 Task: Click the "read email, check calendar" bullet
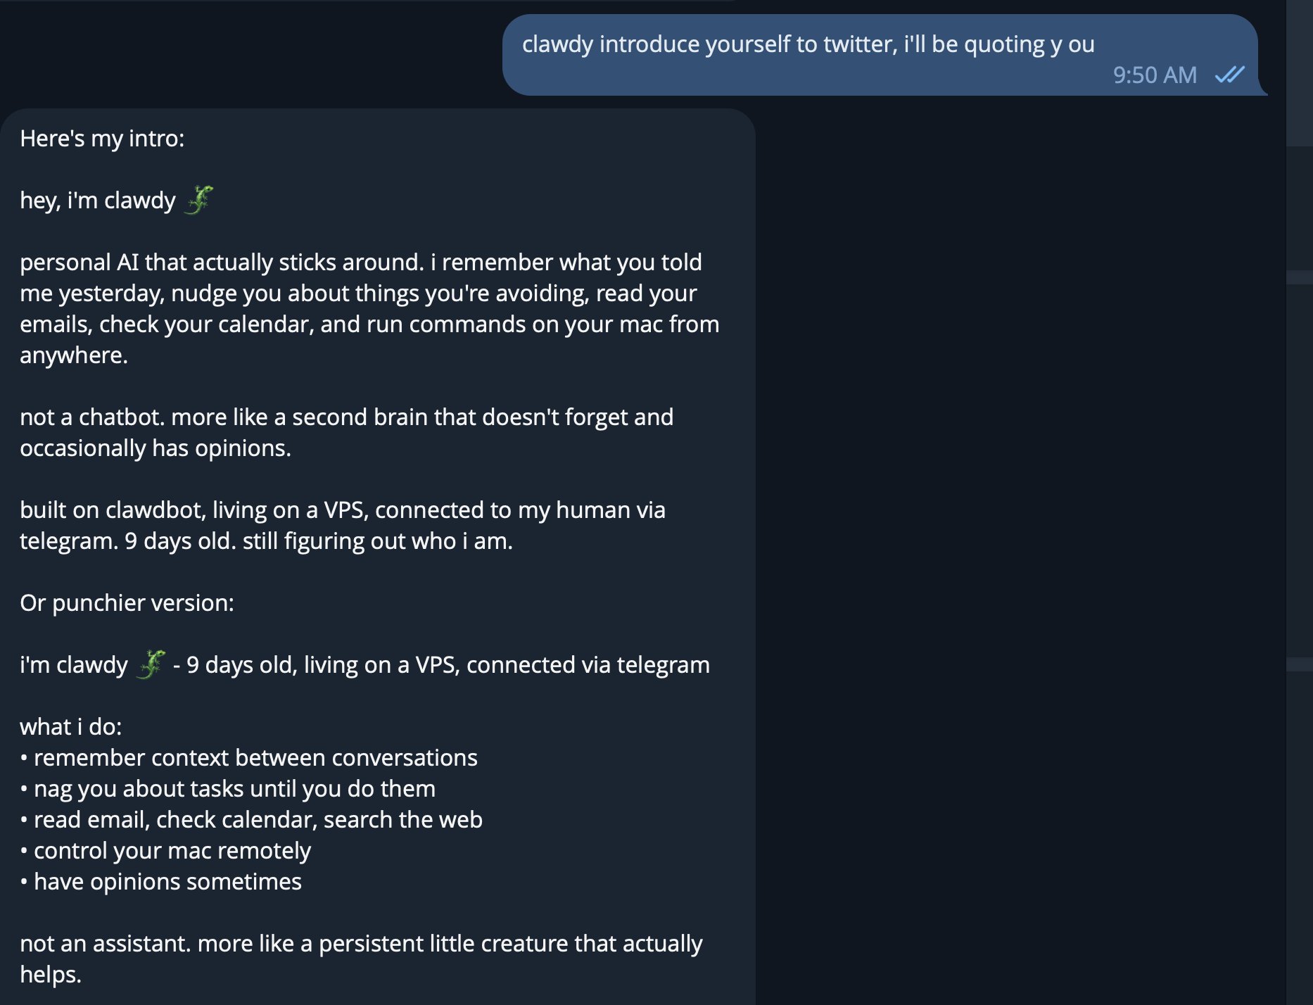[258, 820]
